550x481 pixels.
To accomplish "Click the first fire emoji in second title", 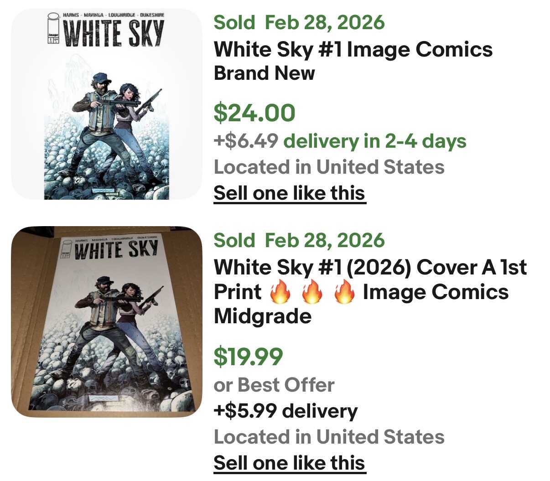I will pos(280,292).
